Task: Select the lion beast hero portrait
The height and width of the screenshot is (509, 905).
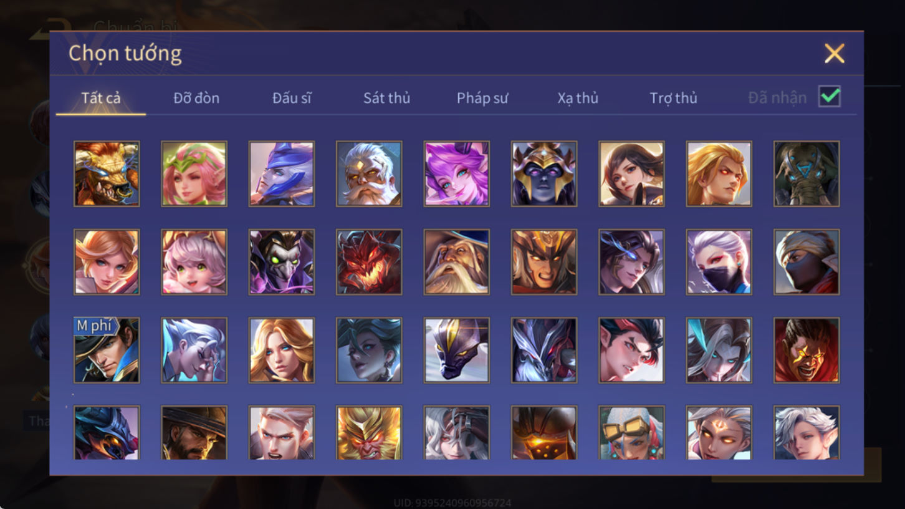Action: point(107,173)
